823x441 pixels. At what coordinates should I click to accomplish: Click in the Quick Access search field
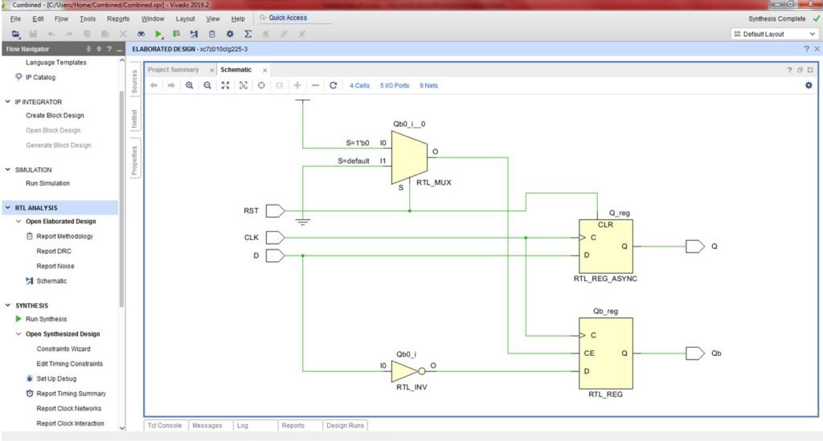coord(296,18)
